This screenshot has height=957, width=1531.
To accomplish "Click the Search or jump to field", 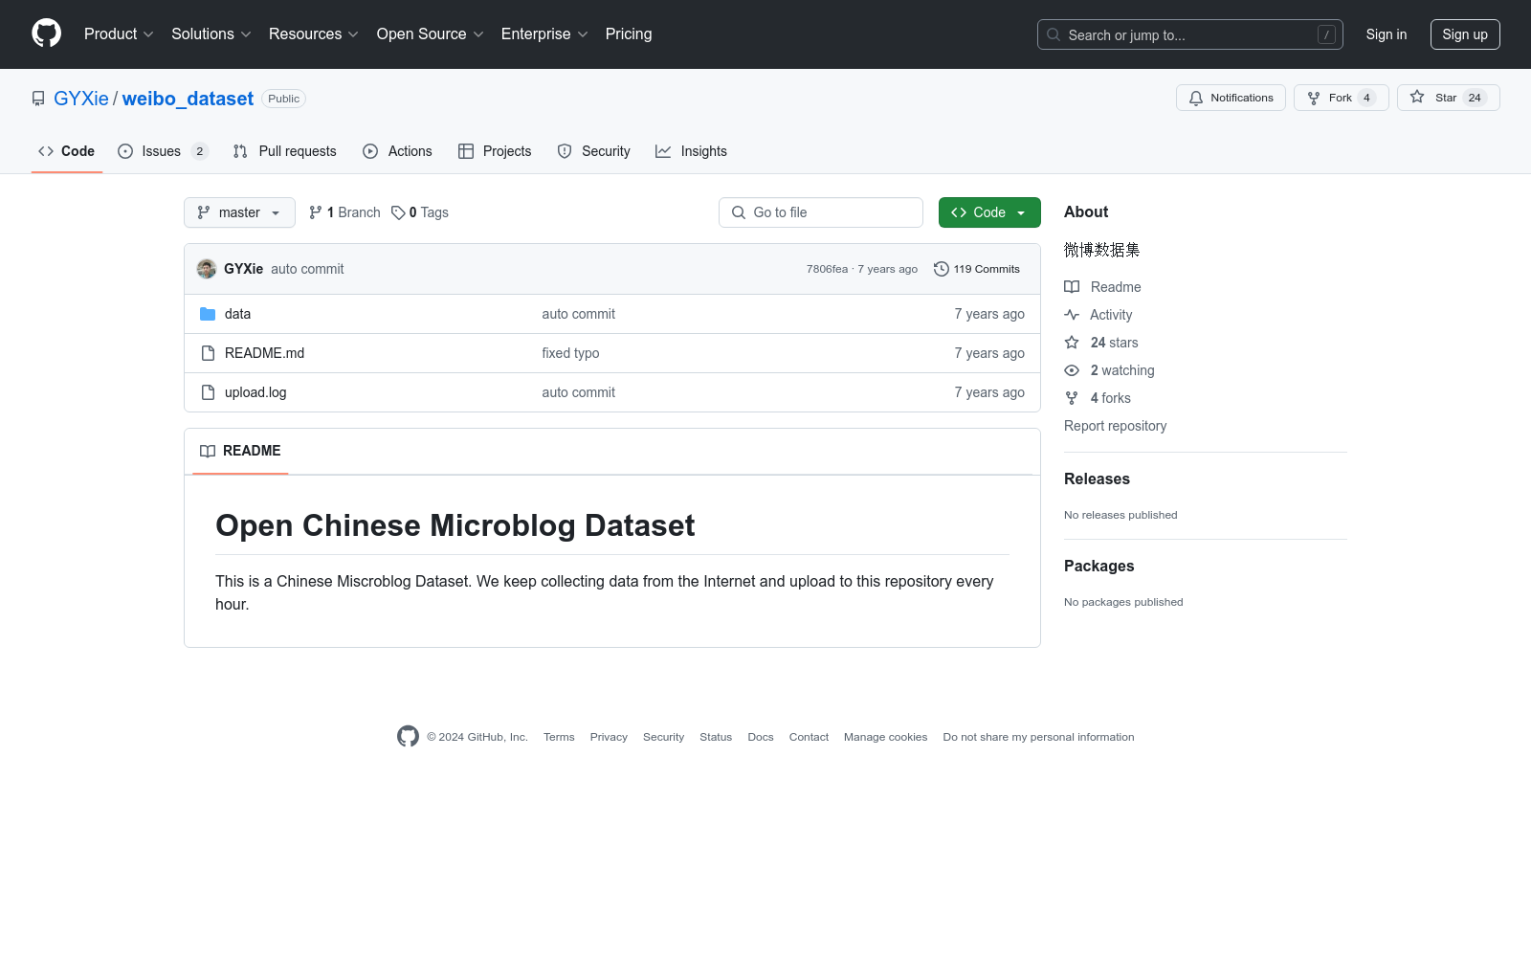I will coord(1190,34).
